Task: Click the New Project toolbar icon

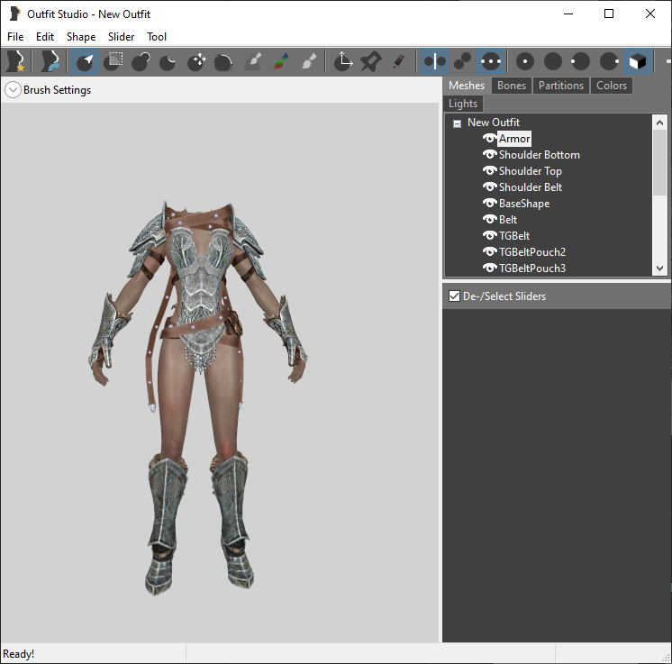Action: coord(15,61)
